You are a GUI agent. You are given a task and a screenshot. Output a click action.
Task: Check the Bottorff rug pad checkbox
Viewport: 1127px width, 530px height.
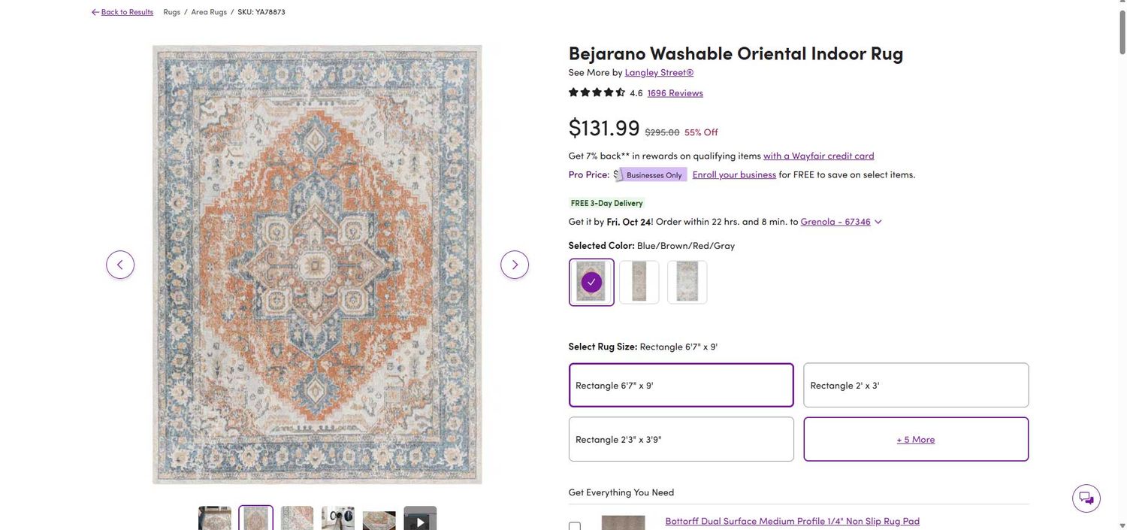point(575,526)
